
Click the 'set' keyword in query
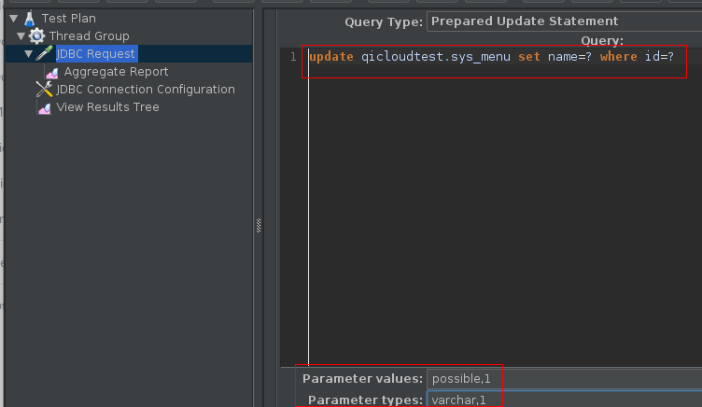(x=529, y=57)
